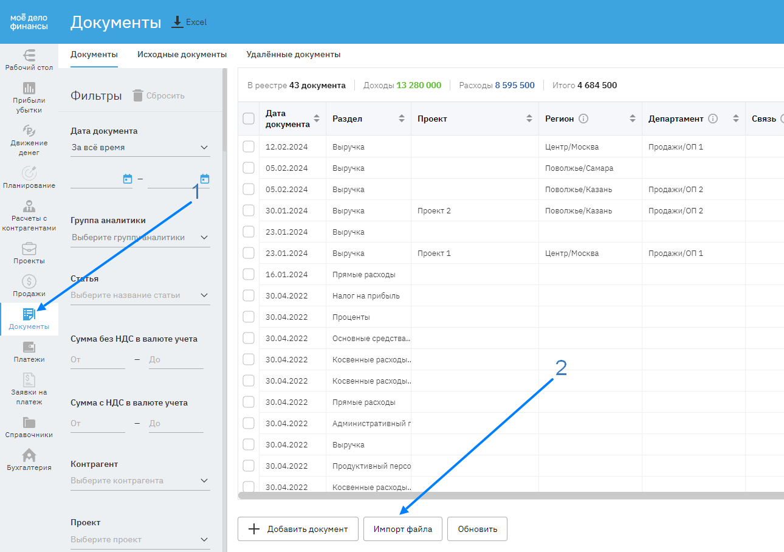Open the start date calendar icon
This screenshot has width=784, height=552.
pos(128,179)
